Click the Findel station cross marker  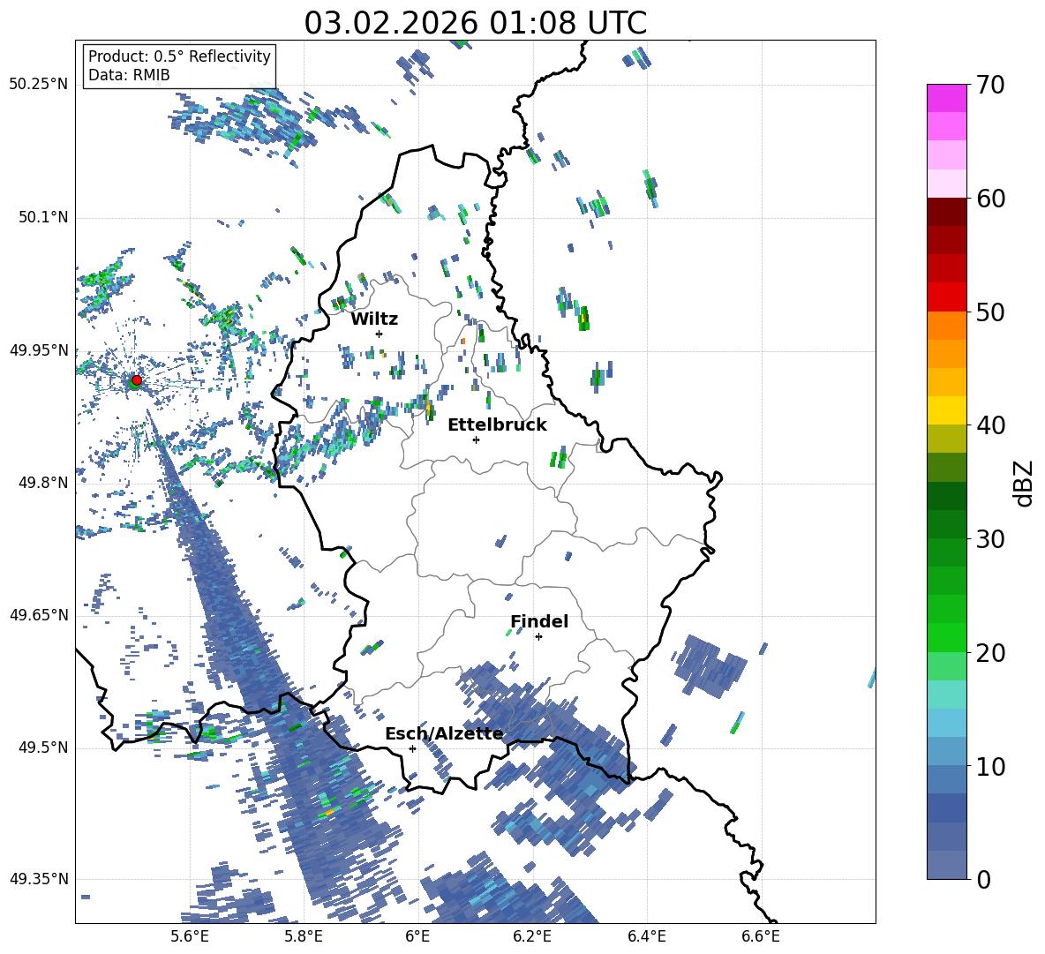coord(538,637)
